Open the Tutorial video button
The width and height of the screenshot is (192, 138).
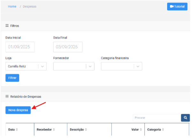tap(177, 6)
